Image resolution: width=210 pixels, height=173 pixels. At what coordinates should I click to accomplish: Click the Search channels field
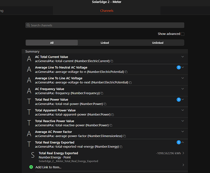click(x=105, y=25)
